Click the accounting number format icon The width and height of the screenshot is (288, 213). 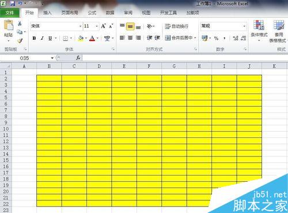[204, 38]
